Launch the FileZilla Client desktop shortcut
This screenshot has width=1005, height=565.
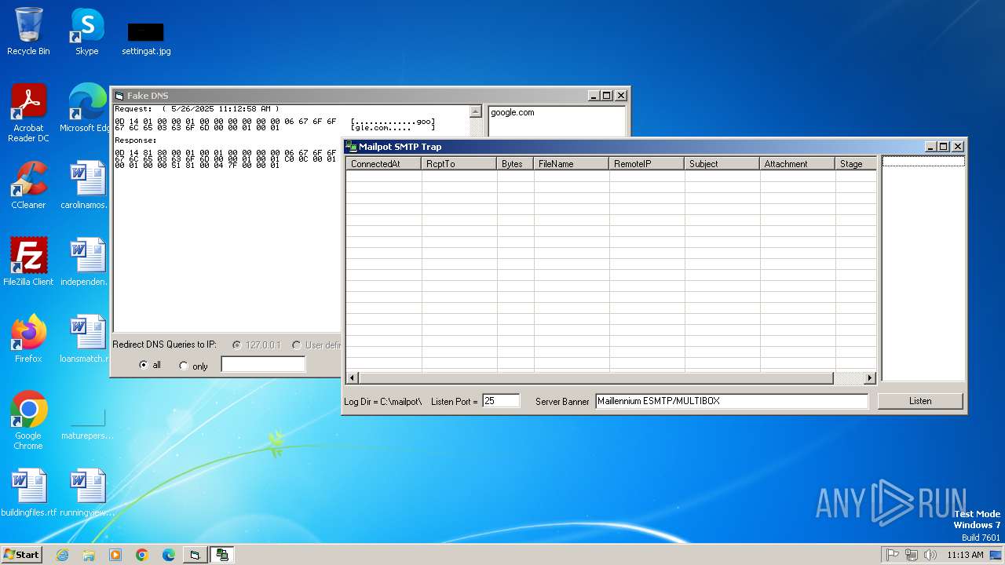pyautogui.click(x=28, y=262)
